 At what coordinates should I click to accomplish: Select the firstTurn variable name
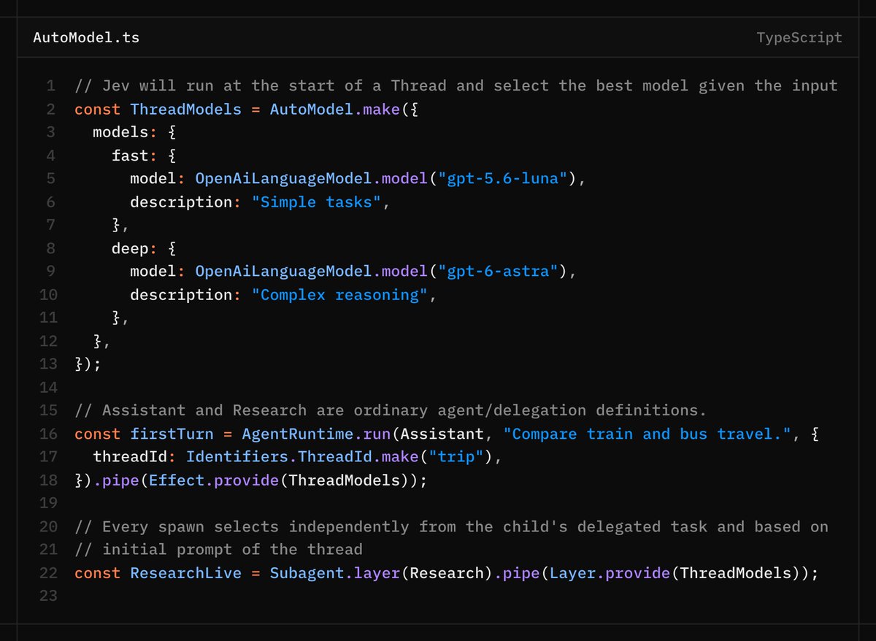[172, 434]
